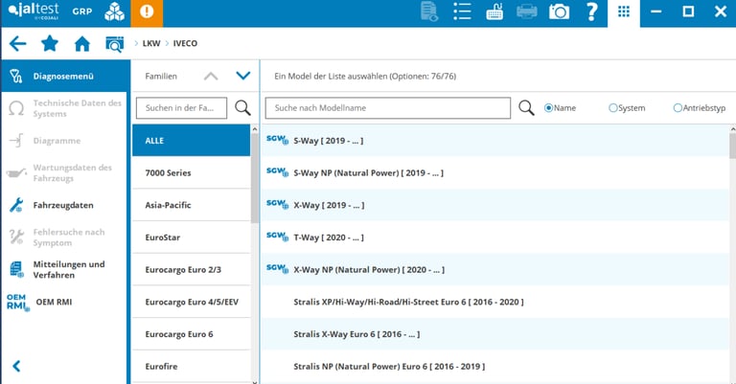Open the orange alert notification icon
The height and width of the screenshot is (384, 736).
tap(147, 11)
